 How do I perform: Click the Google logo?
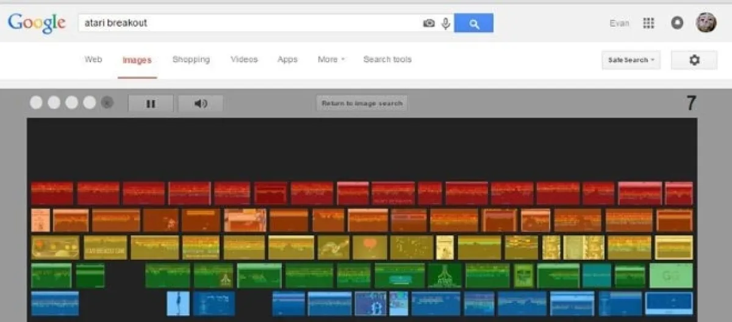(x=37, y=23)
